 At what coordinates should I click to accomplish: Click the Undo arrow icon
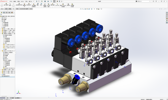point(51,1)
